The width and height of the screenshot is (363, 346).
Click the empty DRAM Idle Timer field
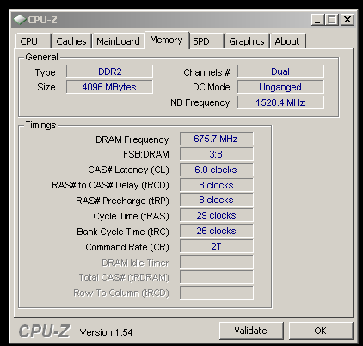[217, 262]
